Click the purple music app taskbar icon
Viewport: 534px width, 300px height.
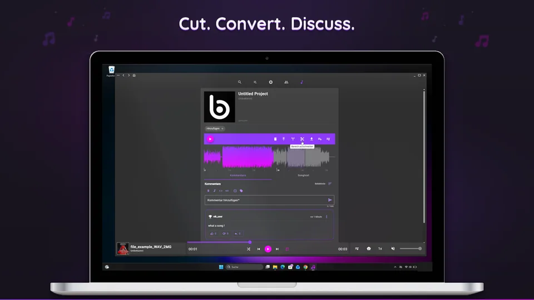pyautogui.click(x=313, y=267)
